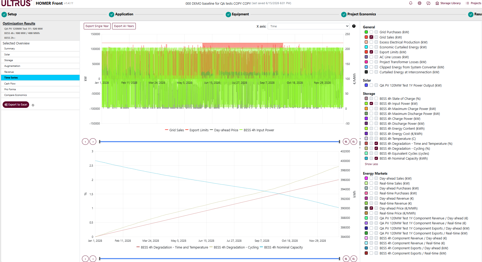Open the Summary overview
The image size is (482, 262).
[x=40, y=49]
